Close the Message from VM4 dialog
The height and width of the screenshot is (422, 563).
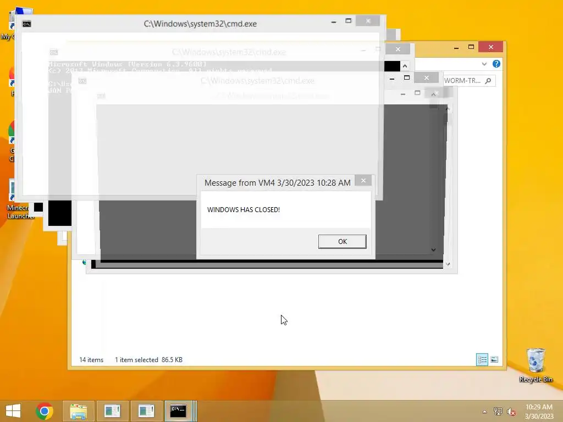[x=363, y=180]
